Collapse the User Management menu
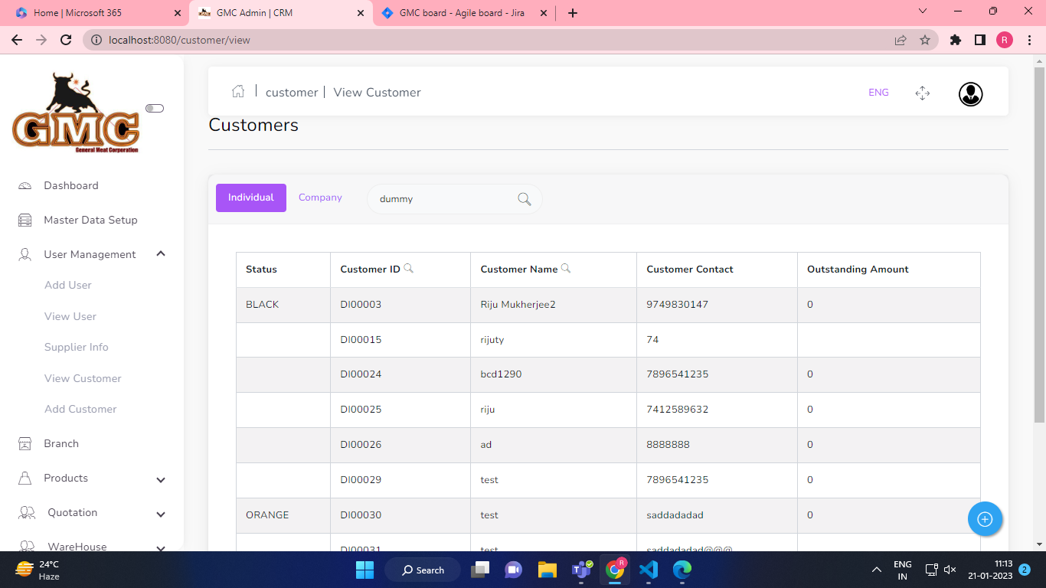 click(x=161, y=254)
